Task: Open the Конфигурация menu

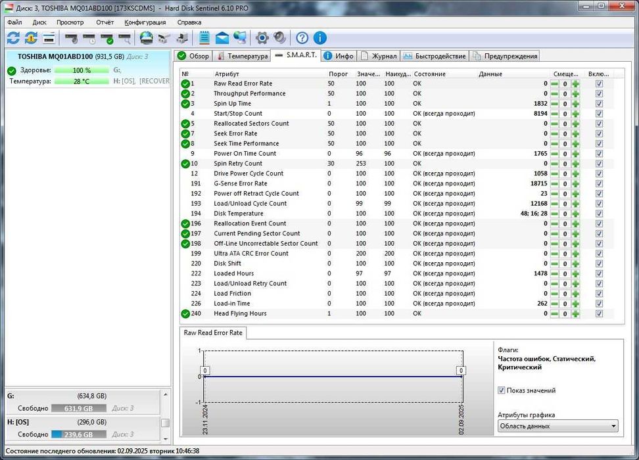Action: 145,22
